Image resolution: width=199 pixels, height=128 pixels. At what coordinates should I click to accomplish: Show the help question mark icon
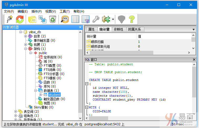pos(131,19)
